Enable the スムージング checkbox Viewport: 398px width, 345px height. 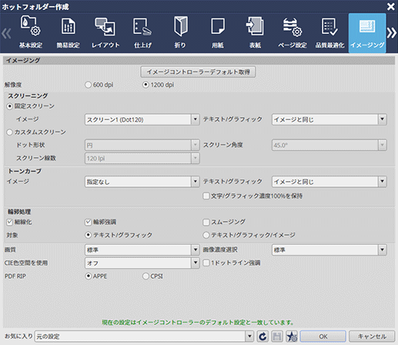tap(206, 222)
